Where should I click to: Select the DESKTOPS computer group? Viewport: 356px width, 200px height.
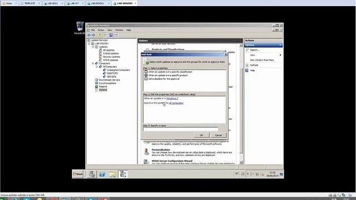click(112, 73)
